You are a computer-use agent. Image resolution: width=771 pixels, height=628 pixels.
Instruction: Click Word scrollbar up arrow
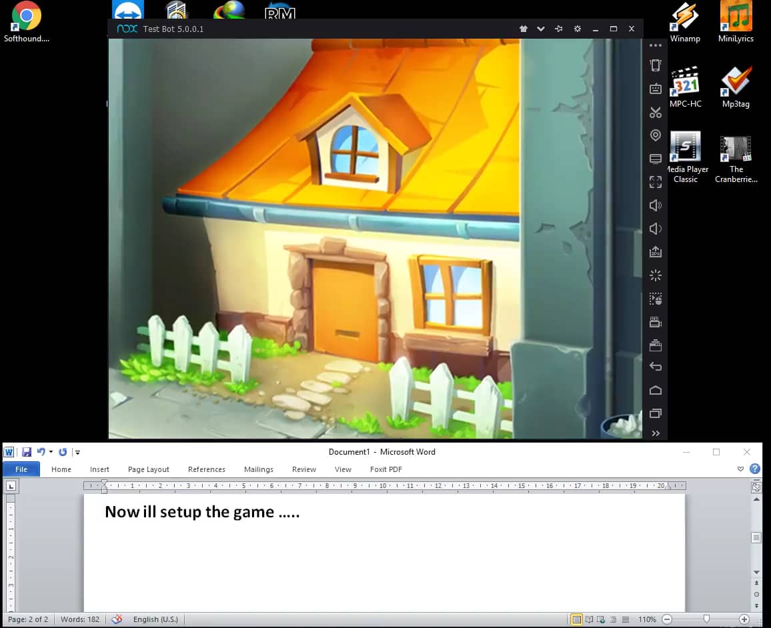(756, 499)
